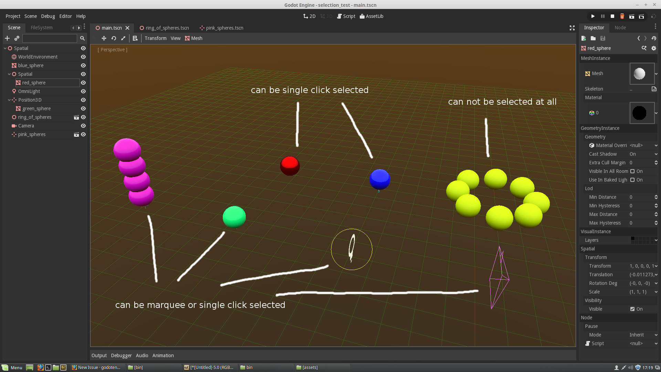
Task: Open the Cast Shadow dropdown
Action: click(x=643, y=154)
